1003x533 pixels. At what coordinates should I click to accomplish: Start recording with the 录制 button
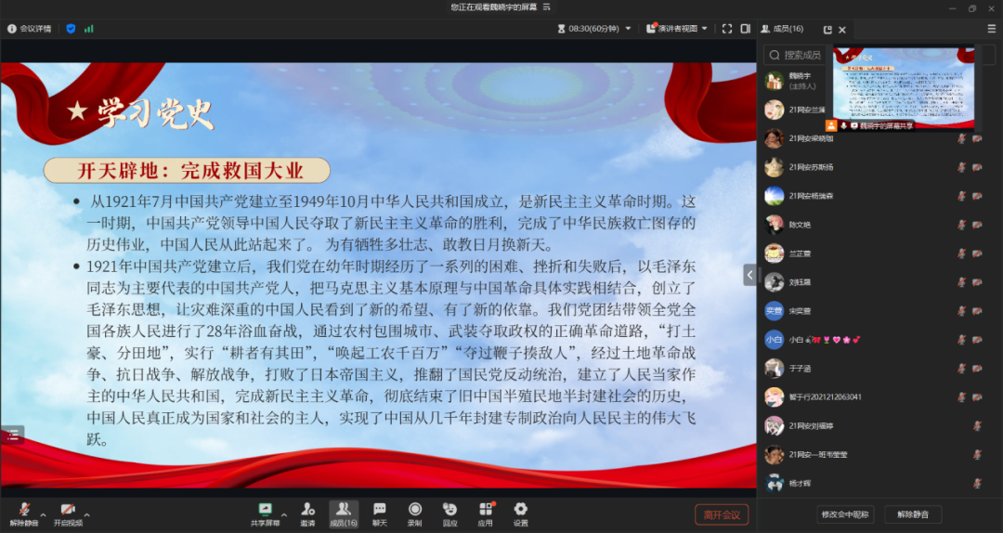point(415,513)
